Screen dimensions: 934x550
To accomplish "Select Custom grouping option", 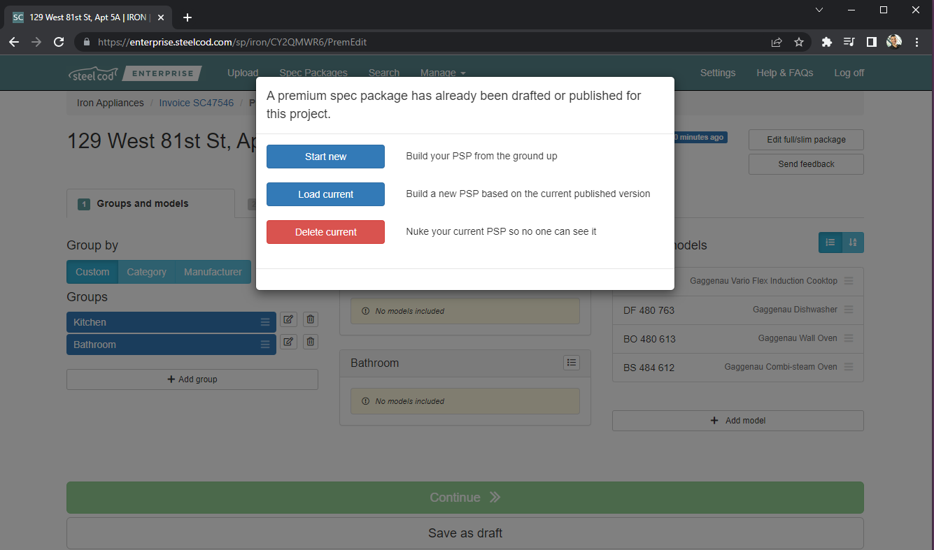I will pyautogui.click(x=92, y=272).
